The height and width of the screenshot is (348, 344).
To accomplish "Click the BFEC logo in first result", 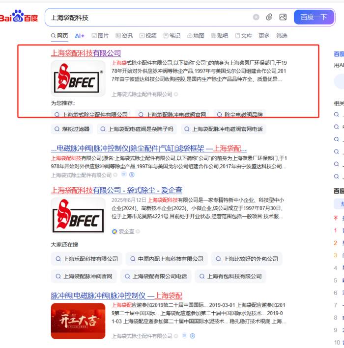I will point(78,78).
